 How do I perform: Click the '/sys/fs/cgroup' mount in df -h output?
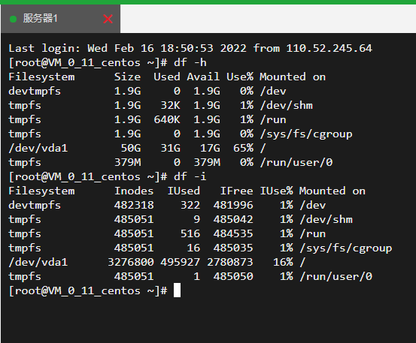point(306,134)
